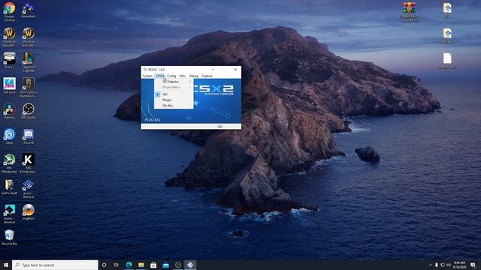This screenshot has width=481, height=270.
Task: Select No disc as the CDVD source
Action: (174, 105)
